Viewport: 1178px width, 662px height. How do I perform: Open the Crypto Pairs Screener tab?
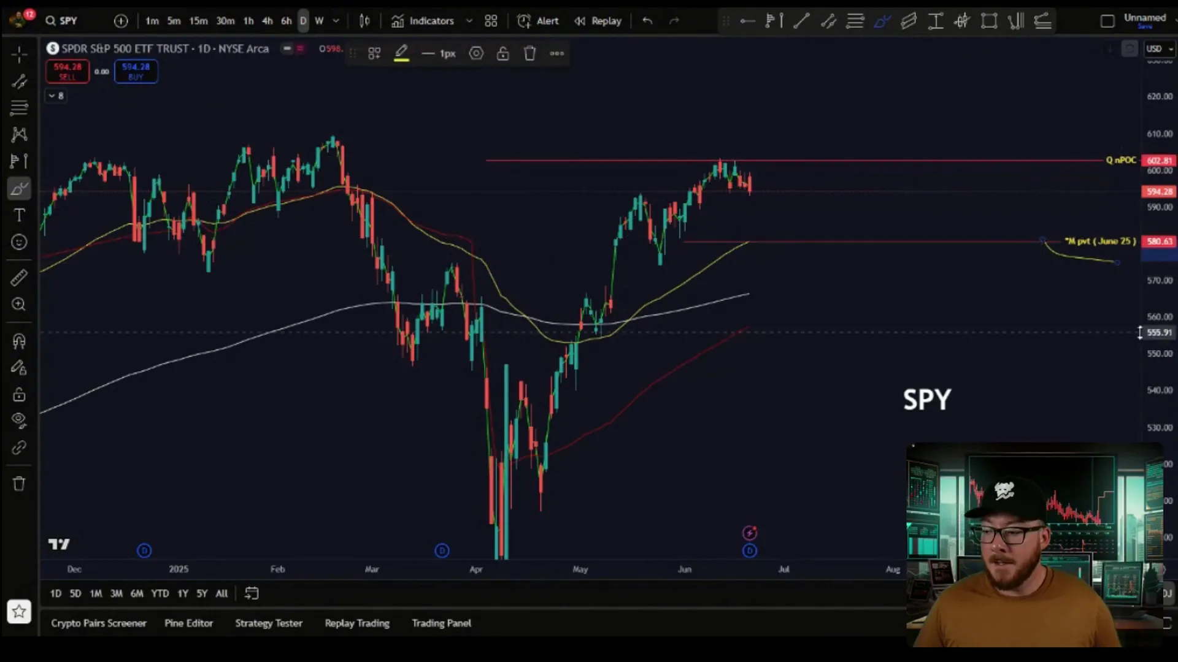click(99, 623)
